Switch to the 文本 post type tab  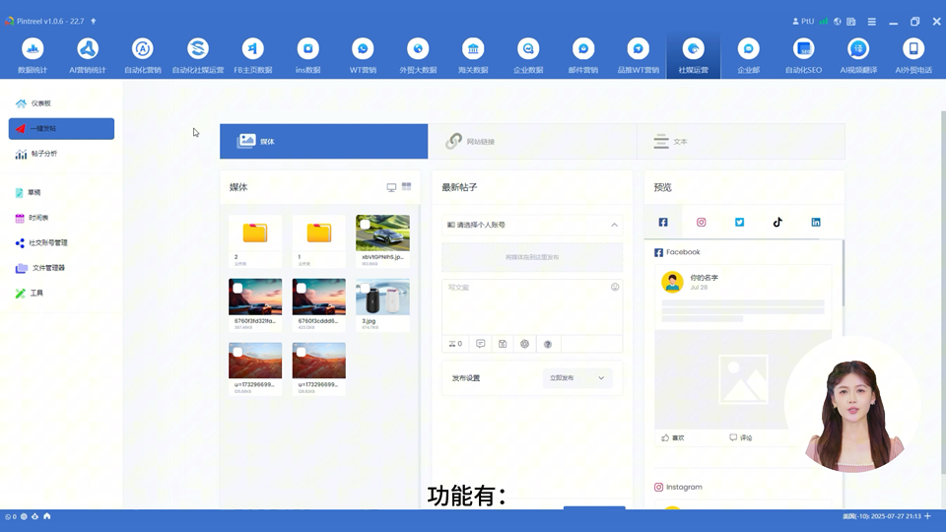click(x=741, y=141)
